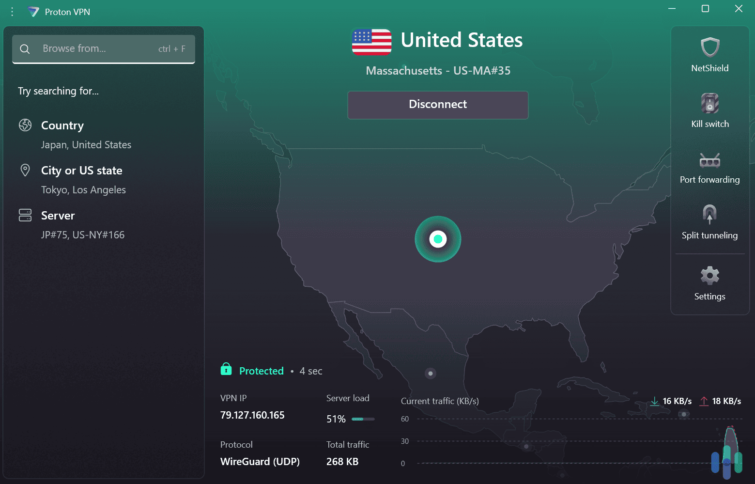Click the Server icon in the sidebar
The image size is (755, 484).
(25, 215)
